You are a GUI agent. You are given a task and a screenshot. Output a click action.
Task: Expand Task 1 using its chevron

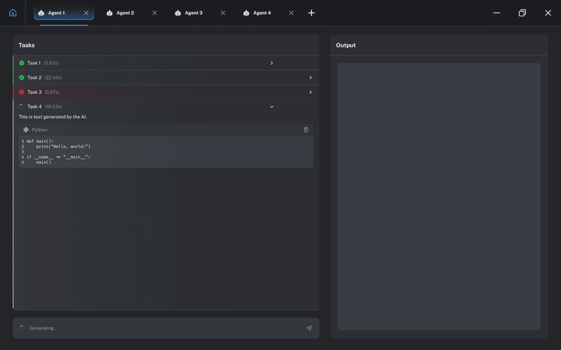tap(272, 63)
